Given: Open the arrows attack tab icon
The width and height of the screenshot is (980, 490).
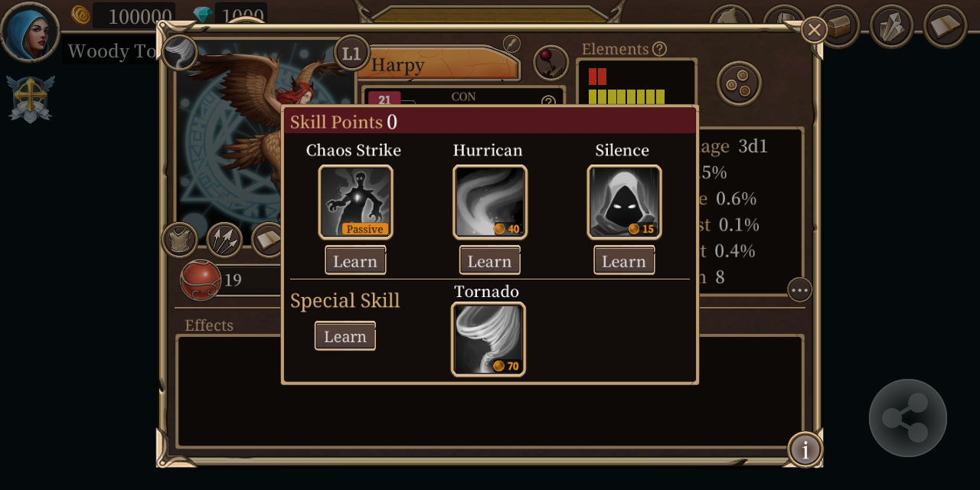Looking at the screenshot, I should tap(225, 240).
